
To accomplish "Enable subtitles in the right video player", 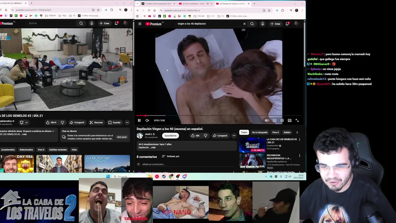I will point(274,120).
